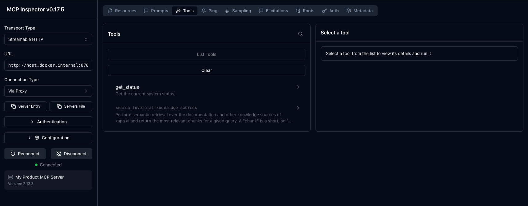Click the 'Get the current system status.' description
This screenshot has width=528, height=206.
coord(145,94)
